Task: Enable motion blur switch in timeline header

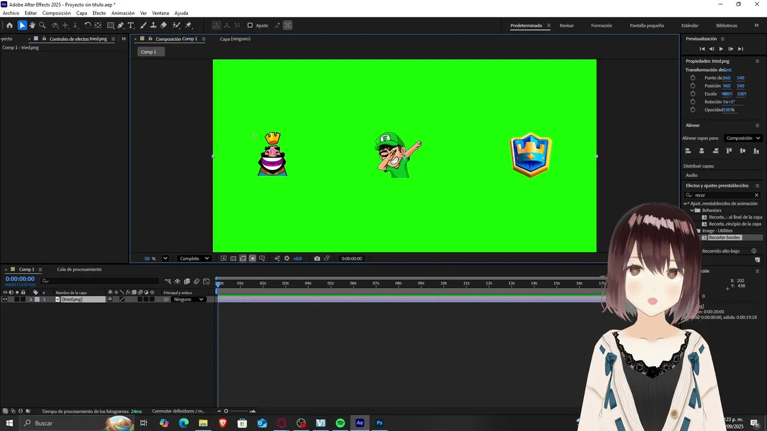Action: point(197,281)
